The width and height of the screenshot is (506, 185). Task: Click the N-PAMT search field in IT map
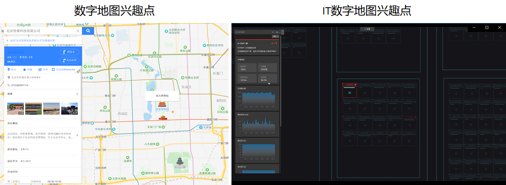[255, 32]
